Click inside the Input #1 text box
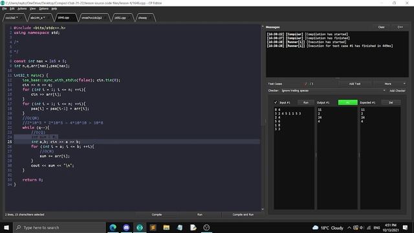Image resolution: width=414 pixels, height=233 pixels. tap(294, 159)
